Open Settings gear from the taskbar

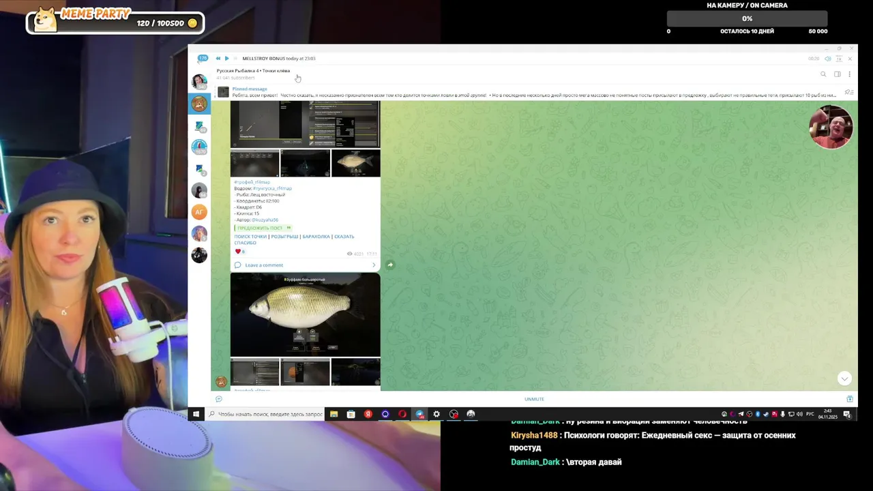pos(436,414)
